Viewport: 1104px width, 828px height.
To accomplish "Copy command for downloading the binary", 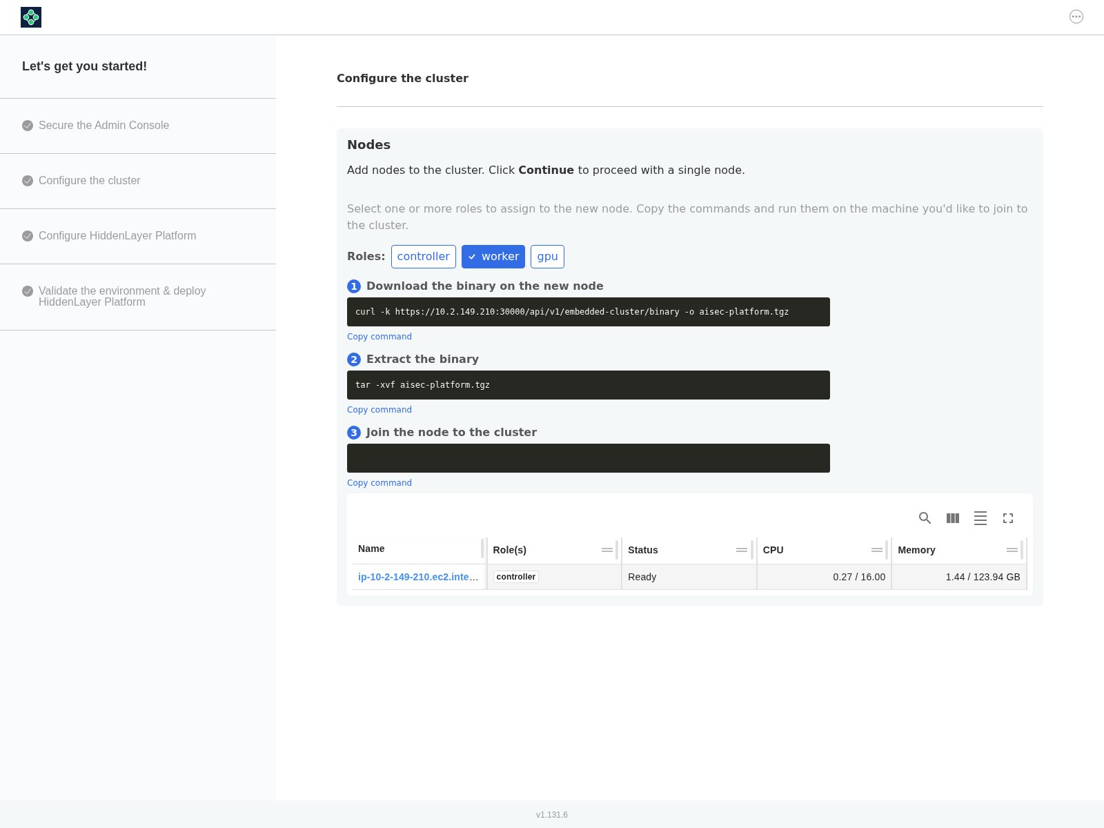I will [379, 337].
